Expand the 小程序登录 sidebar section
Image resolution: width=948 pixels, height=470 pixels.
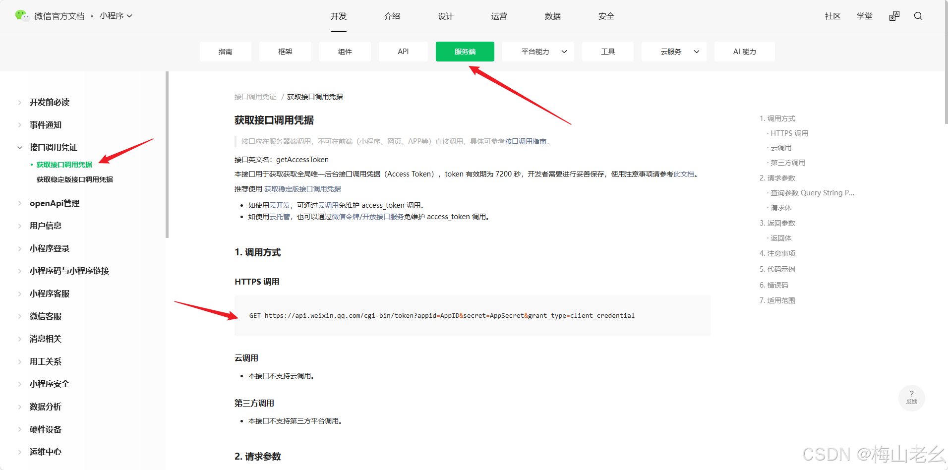click(50, 248)
